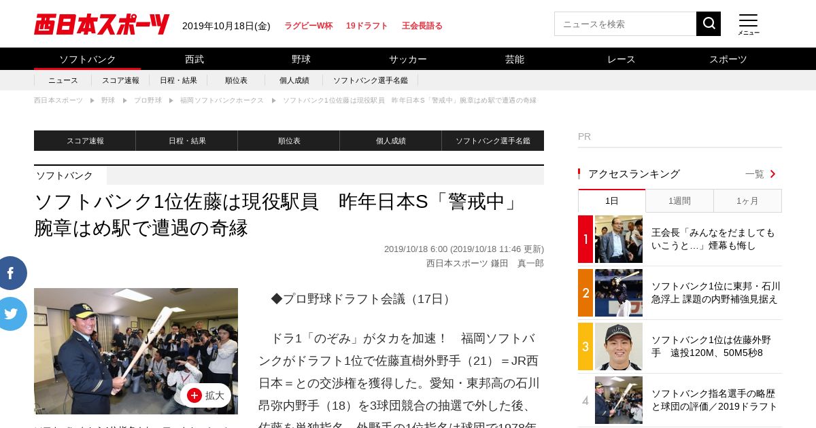Select the 西武 main nav item
Screen dimensions: 816x428
pyautogui.click(x=194, y=59)
